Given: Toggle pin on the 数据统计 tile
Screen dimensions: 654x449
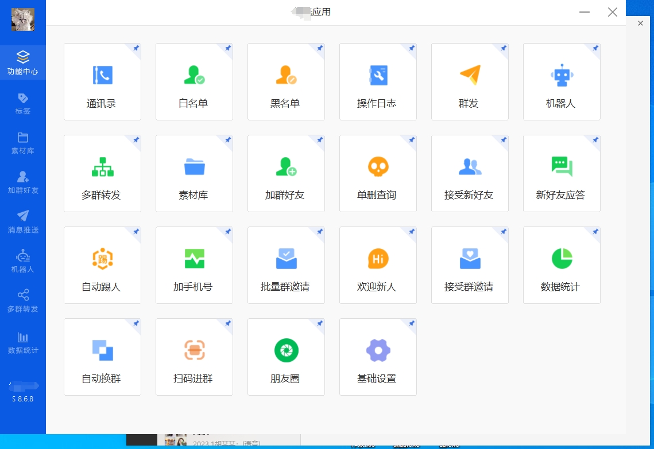Looking at the screenshot, I should coord(595,232).
